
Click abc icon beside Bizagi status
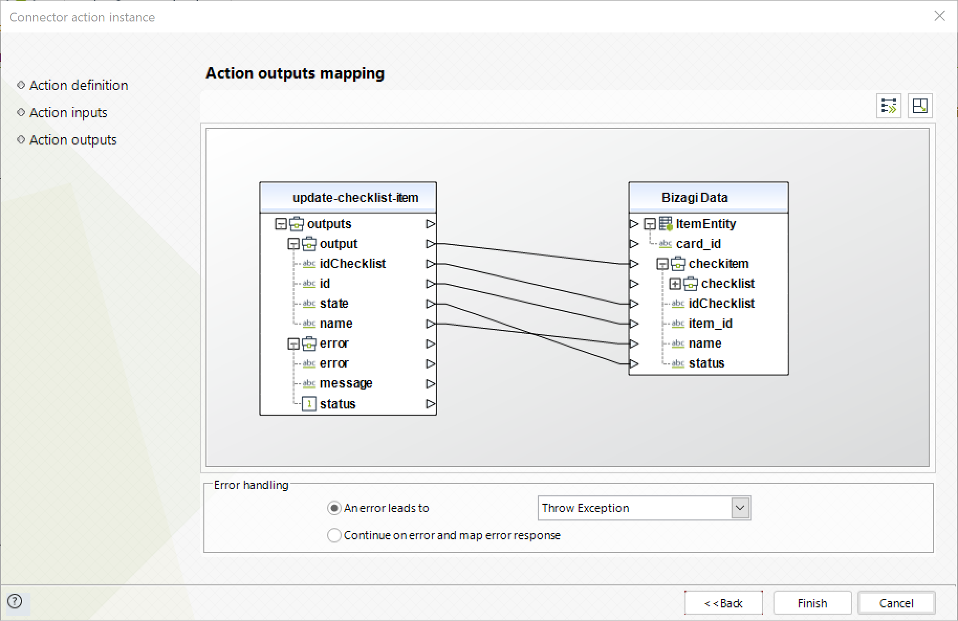pos(678,363)
